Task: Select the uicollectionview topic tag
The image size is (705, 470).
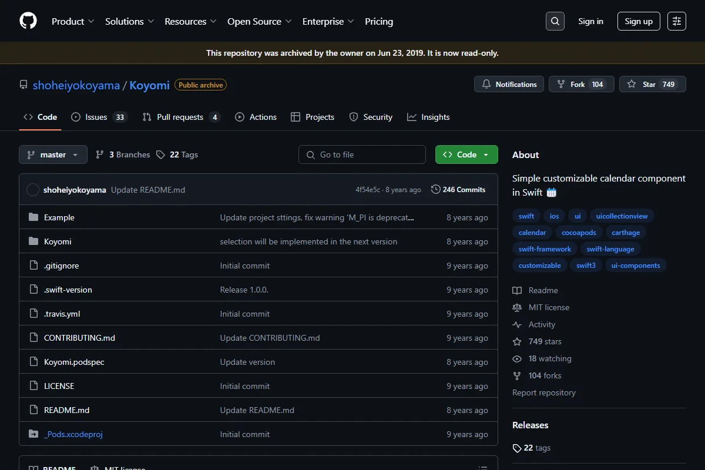Action: click(622, 216)
